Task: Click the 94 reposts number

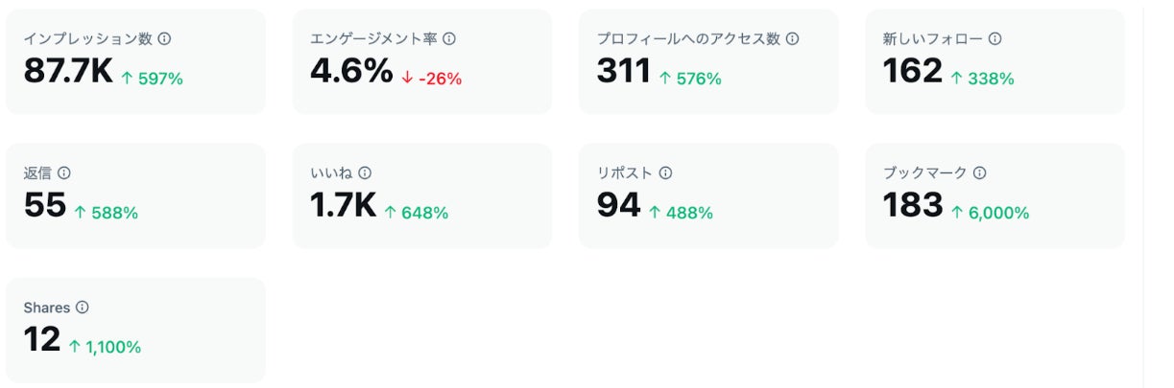Action: (x=618, y=205)
